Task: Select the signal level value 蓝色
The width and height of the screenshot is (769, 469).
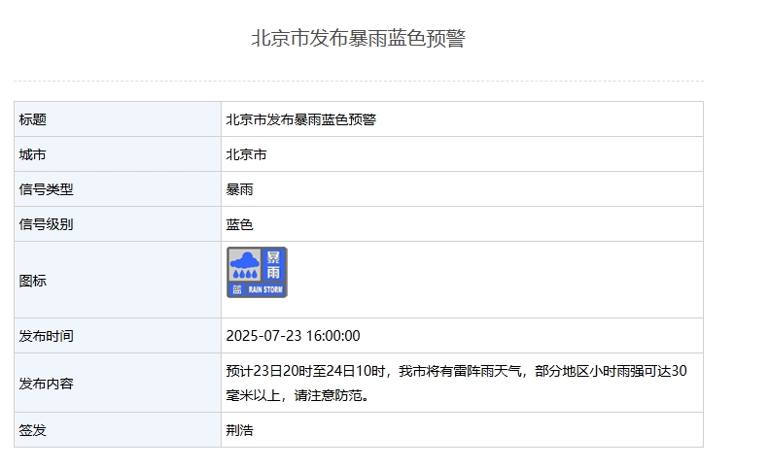Action: point(239,224)
